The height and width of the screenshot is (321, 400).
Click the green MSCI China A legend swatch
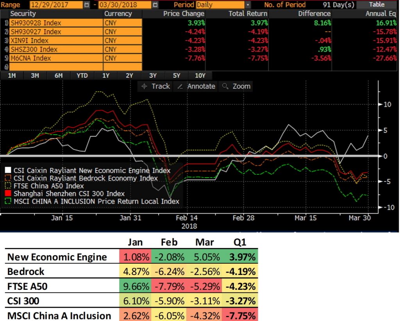click(8, 201)
